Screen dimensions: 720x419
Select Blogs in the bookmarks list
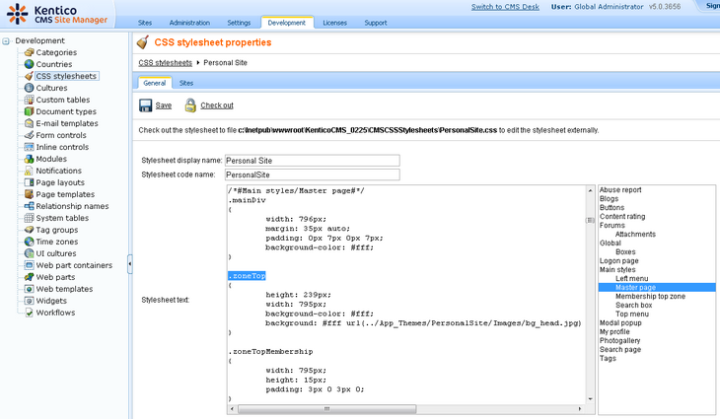click(x=609, y=199)
